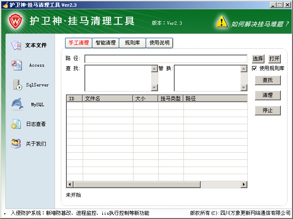Click up arrow of 查找 box scrollbar

pos(154,69)
